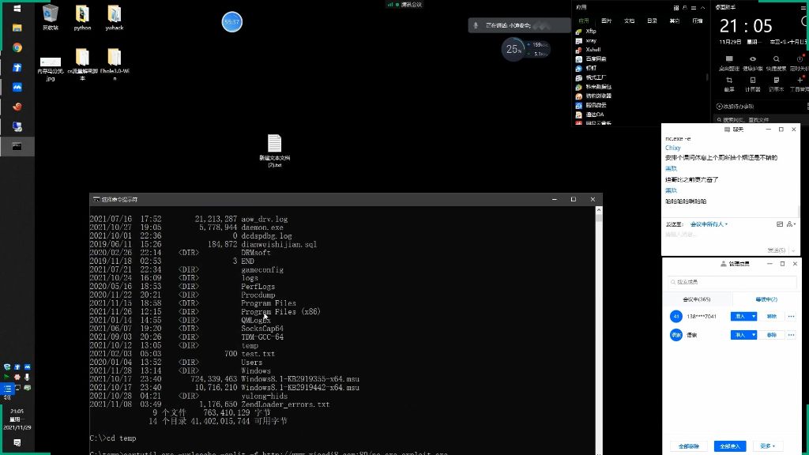The width and height of the screenshot is (809, 455).
Task: Click Remove All in the members panel
Action: click(689, 446)
